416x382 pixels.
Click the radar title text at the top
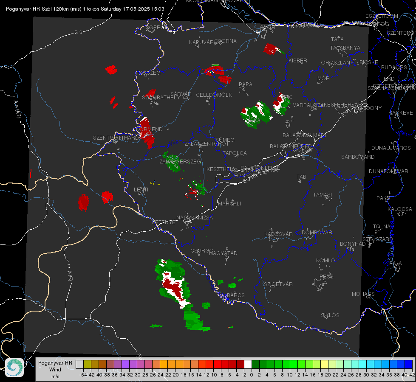[85, 9]
